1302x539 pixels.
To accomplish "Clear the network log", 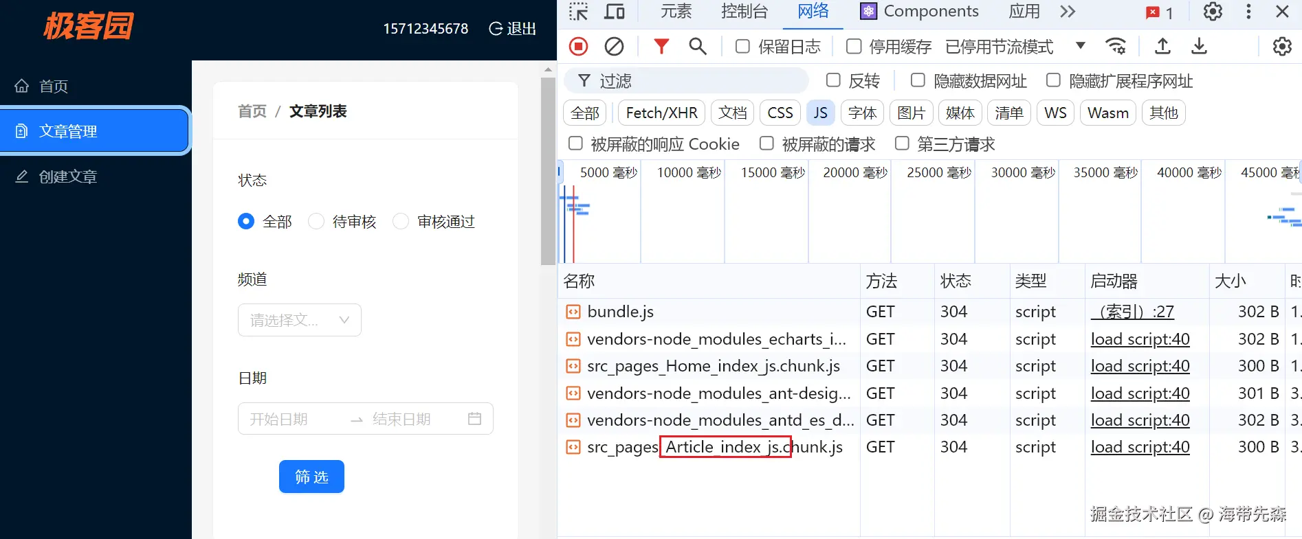I will 614,46.
